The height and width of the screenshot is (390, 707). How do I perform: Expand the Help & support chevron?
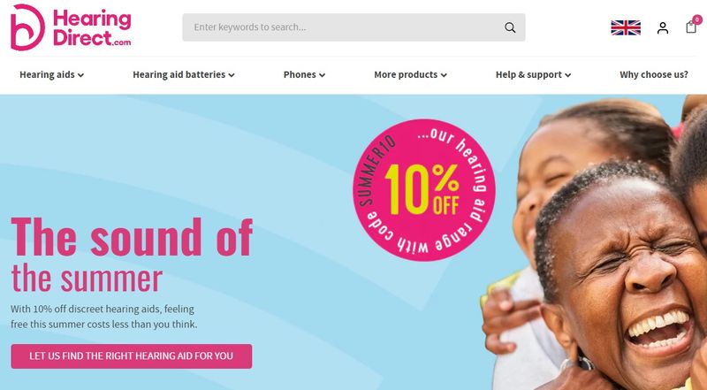[x=567, y=75]
